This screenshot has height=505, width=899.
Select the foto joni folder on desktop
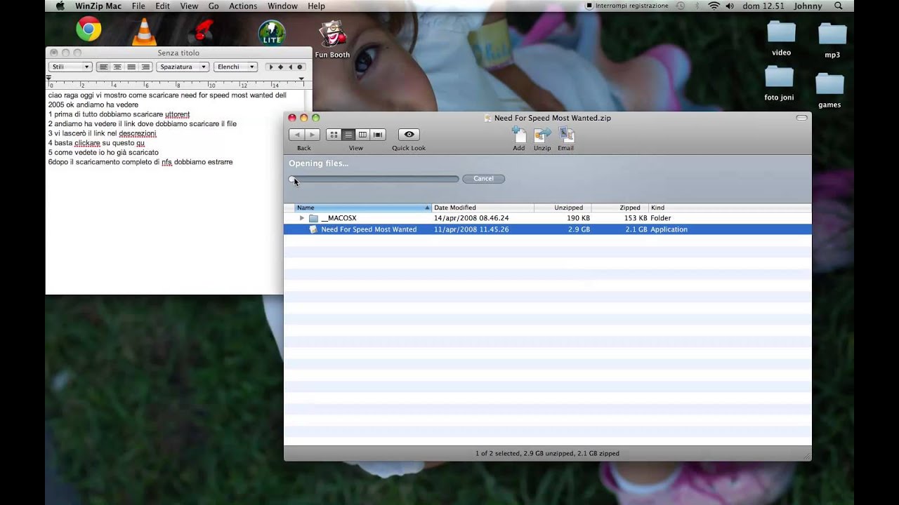(x=779, y=83)
